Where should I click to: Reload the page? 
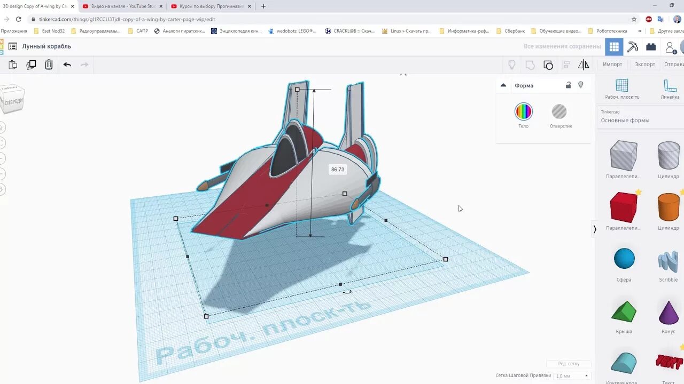click(18, 19)
